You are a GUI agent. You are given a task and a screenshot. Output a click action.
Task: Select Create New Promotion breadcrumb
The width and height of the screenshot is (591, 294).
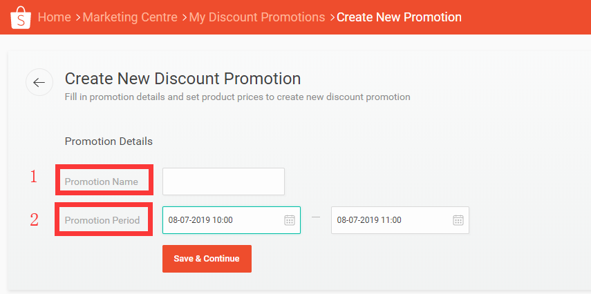pyautogui.click(x=399, y=17)
